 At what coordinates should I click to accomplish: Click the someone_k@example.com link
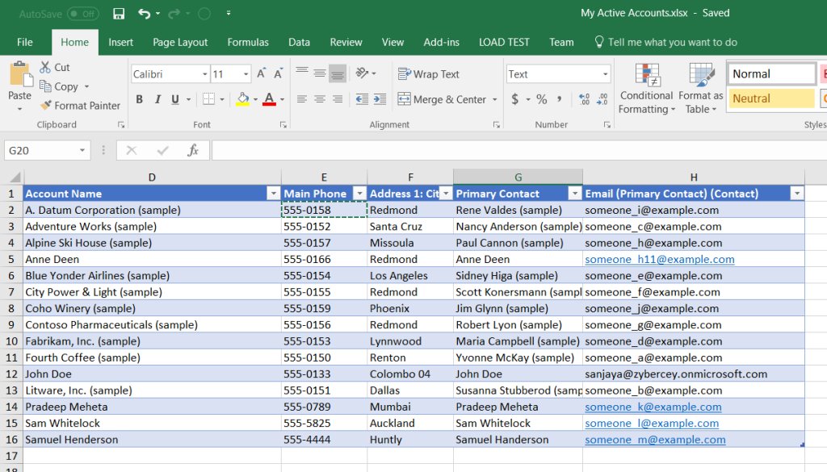click(x=653, y=407)
